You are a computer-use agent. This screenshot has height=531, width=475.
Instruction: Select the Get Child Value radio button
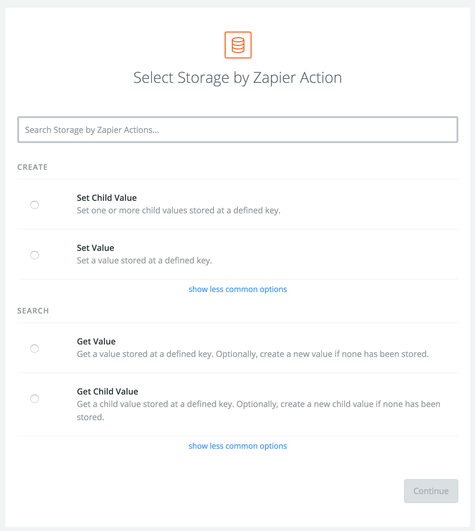click(x=35, y=399)
